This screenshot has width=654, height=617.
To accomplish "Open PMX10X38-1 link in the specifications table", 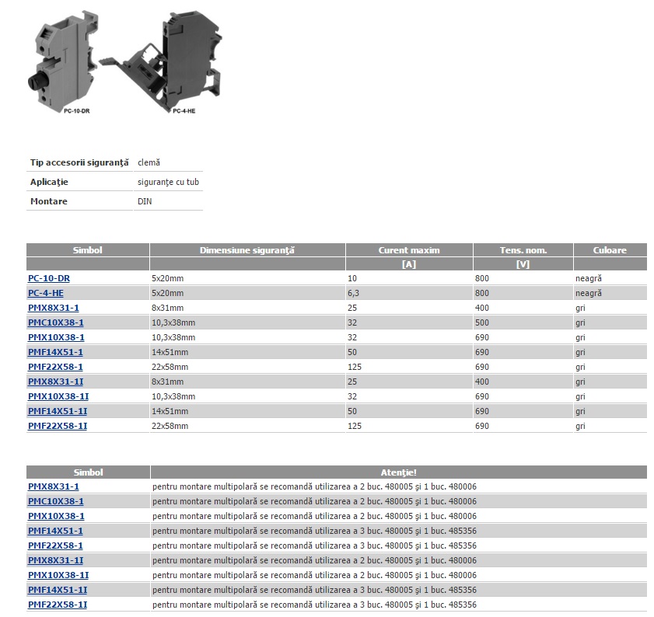I will [x=56, y=337].
